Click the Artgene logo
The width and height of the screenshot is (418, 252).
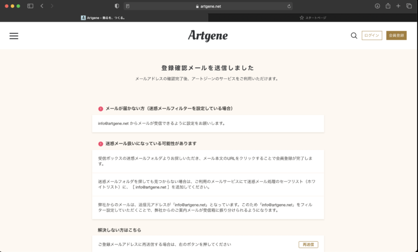click(208, 36)
